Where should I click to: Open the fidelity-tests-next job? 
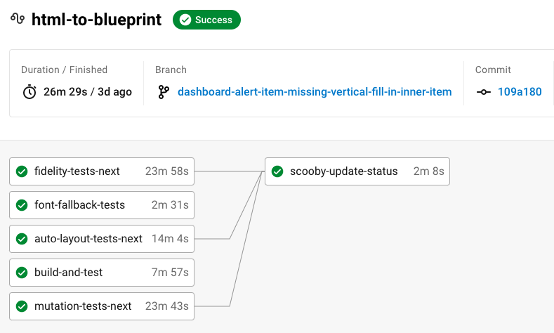77,171
